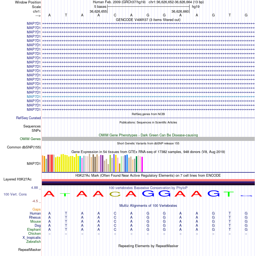Click the -4.5 PhyloP lower scale value

35,201
